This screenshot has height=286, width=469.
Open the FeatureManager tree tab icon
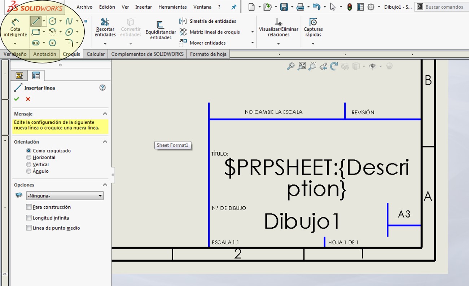(x=19, y=75)
